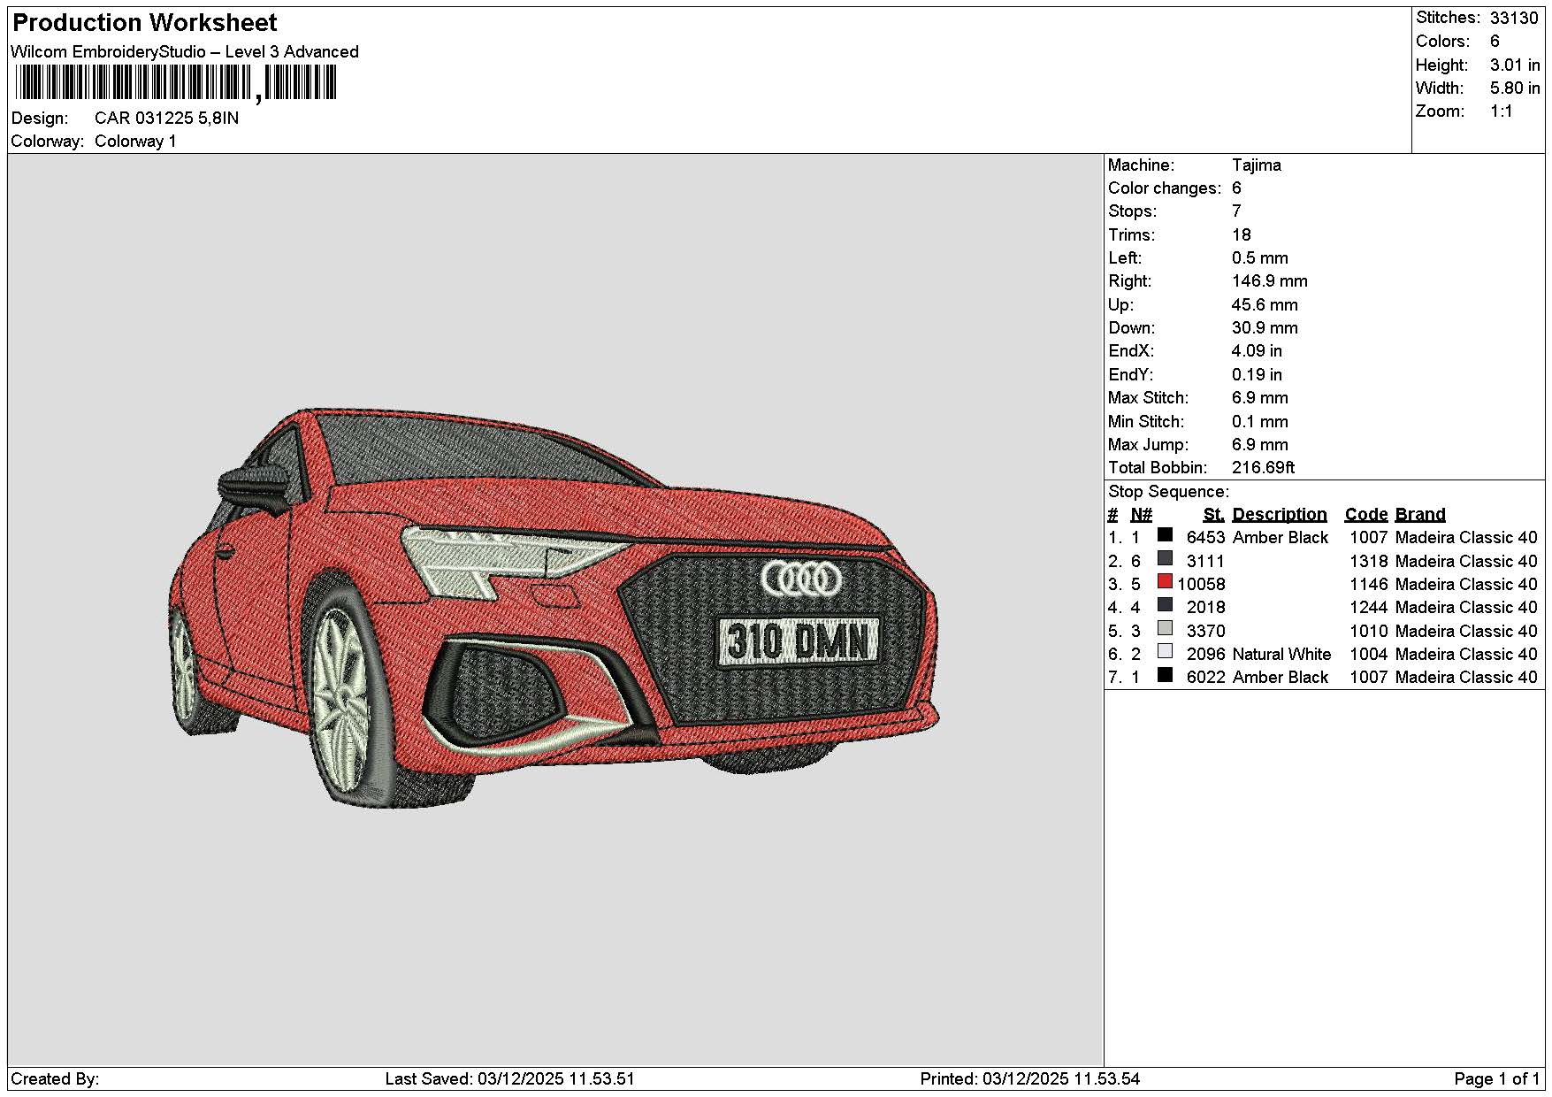The width and height of the screenshot is (1552, 1097).
Task: Click the Height value '3.01 in'
Action: 1515,65
